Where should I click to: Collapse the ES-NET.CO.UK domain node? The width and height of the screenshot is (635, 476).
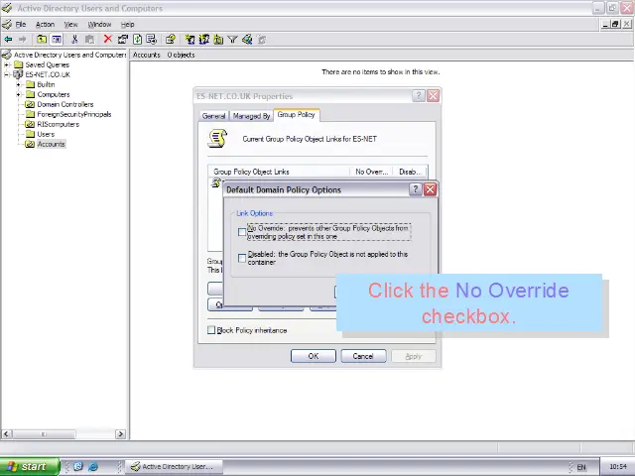coord(8,74)
